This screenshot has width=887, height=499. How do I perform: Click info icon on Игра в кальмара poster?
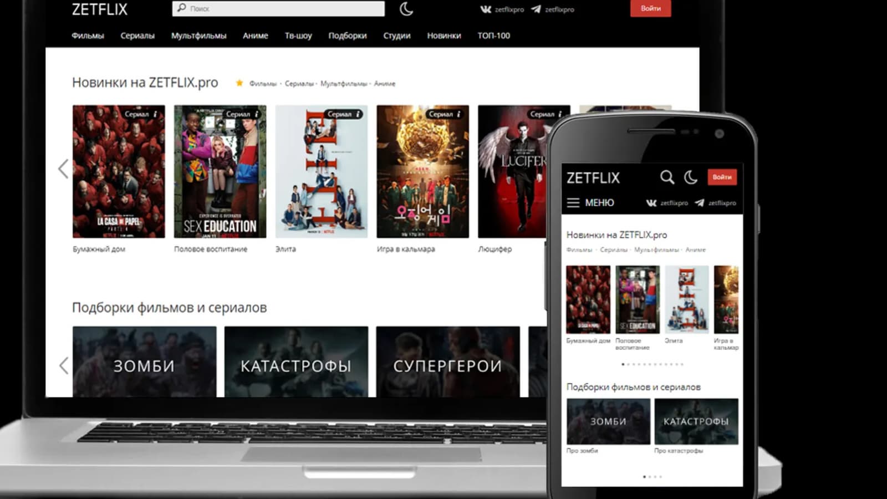tap(458, 114)
